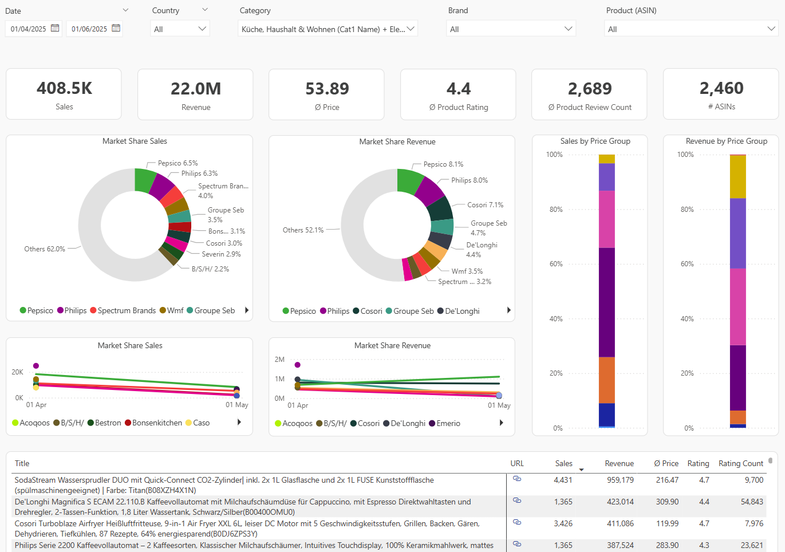The width and height of the screenshot is (785, 552).
Task: Click orange segment in Sales by Price Group bar
Action: 607,380
